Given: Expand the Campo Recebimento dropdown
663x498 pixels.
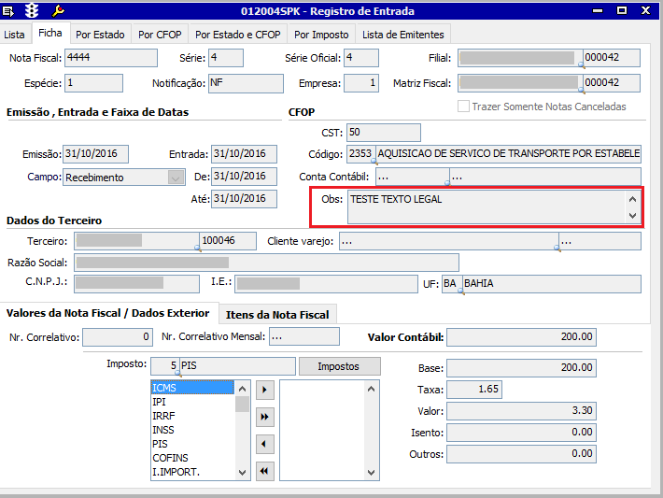Looking at the screenshot, I should click(x=176, y=178).
